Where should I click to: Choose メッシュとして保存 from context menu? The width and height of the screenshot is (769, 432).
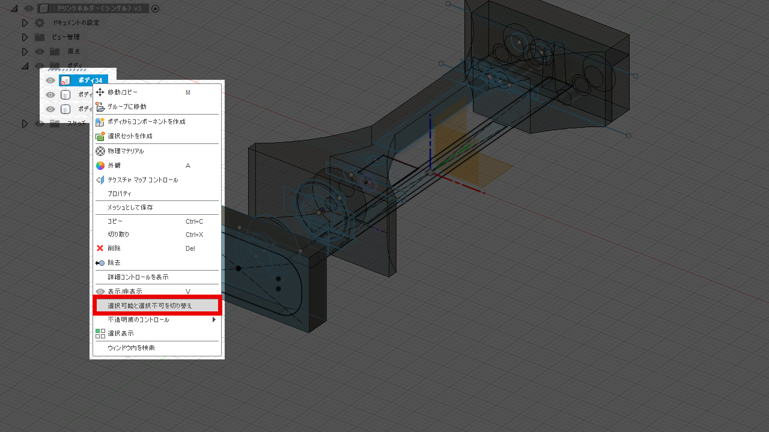[x=130, y=208]
